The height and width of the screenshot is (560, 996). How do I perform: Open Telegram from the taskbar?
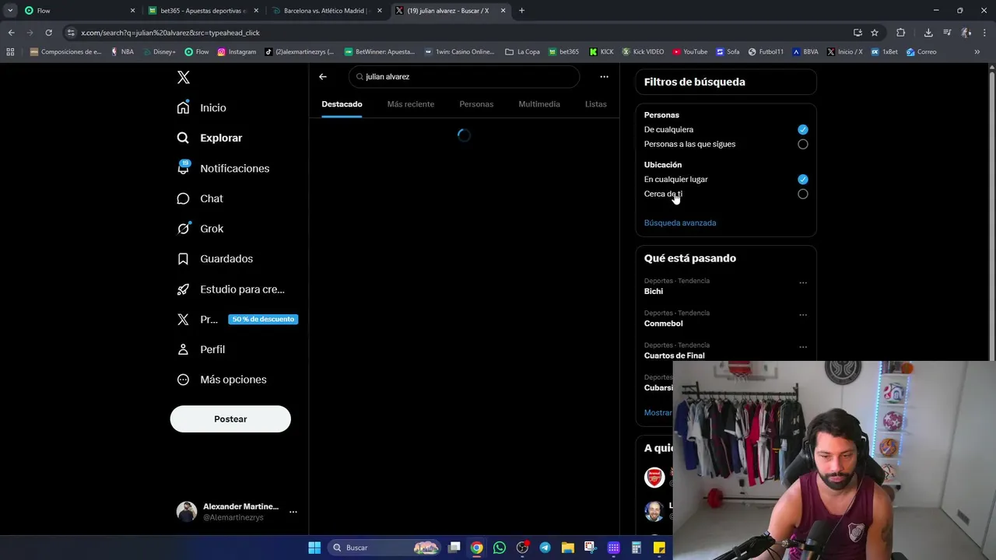tap(545, 548)
